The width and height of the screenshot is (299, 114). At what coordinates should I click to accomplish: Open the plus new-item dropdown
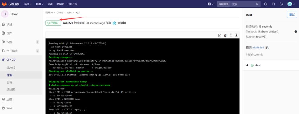point(210,4)
